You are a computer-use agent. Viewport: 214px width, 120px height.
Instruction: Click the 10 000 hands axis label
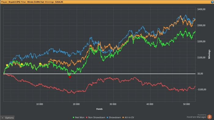[x=39, y=104]
